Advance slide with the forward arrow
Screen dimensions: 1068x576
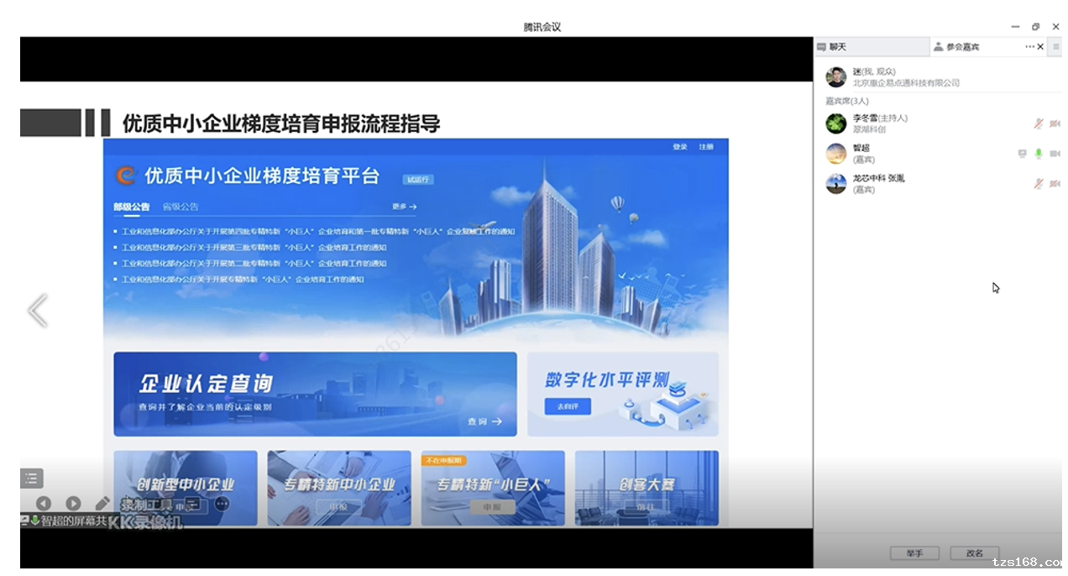tap(74, 503)
